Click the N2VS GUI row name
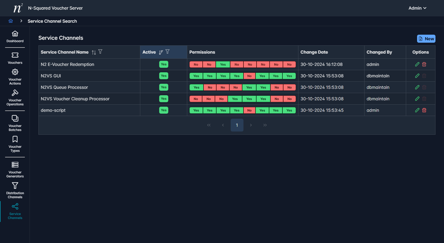 point(51,76)
